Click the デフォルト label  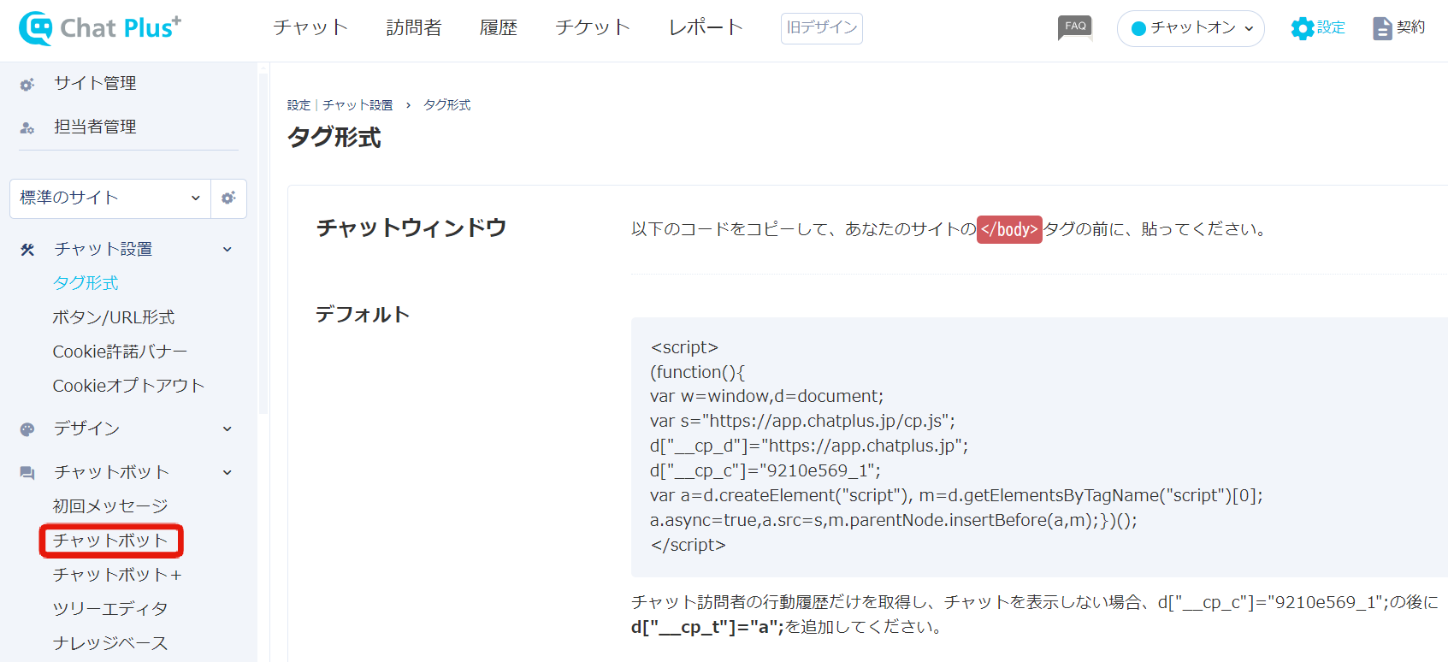pyautogui.click(x=363, y=315)
